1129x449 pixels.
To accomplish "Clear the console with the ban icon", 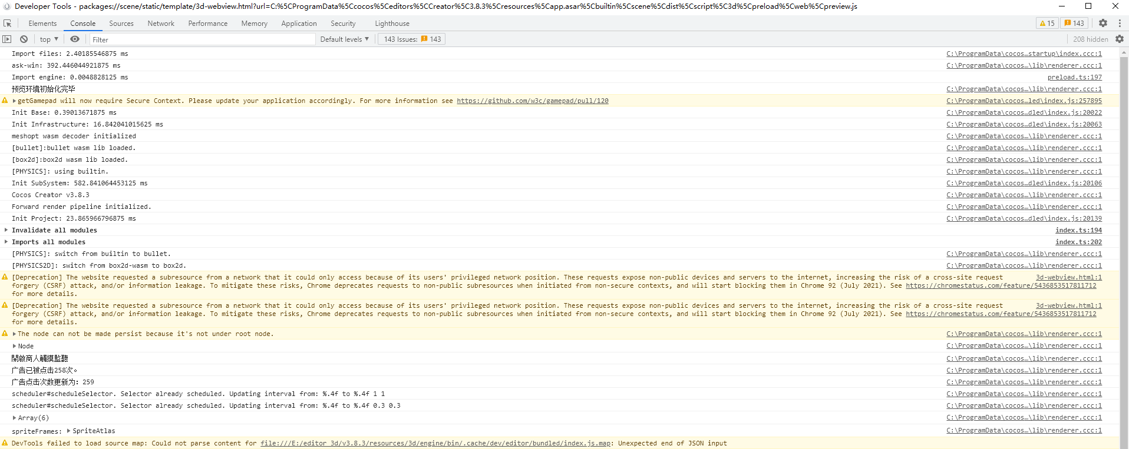I will [x=24, y=39].
